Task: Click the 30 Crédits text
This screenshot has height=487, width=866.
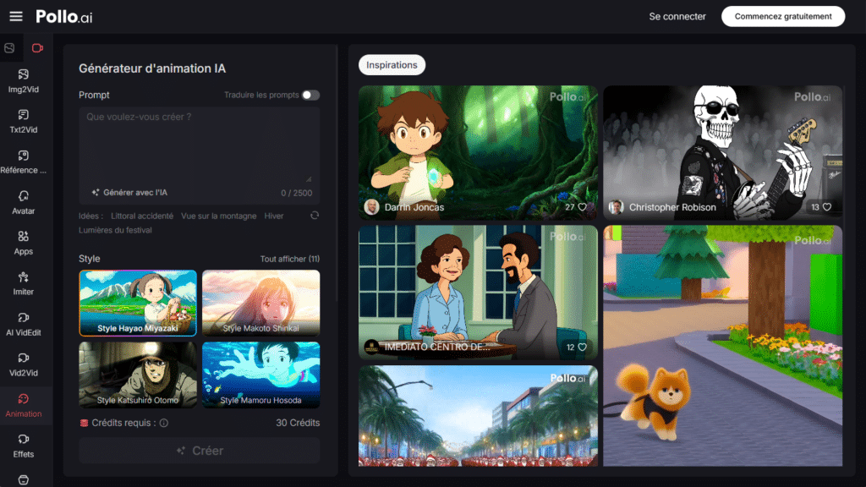Action: [x=298, y=423]
